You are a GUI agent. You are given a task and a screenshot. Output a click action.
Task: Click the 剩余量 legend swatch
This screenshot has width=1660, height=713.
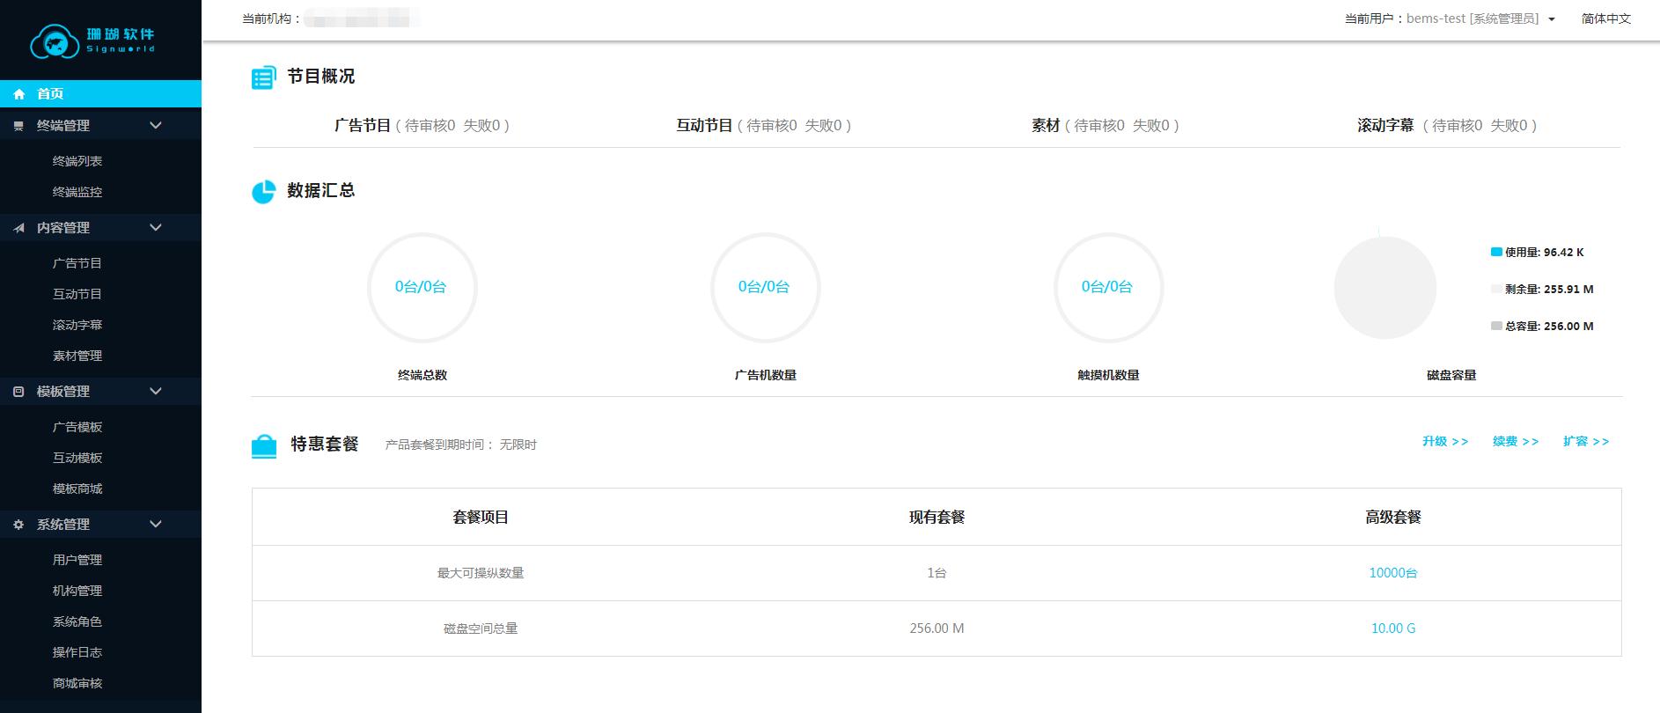pyautogui.click(x=1496, y=289)
